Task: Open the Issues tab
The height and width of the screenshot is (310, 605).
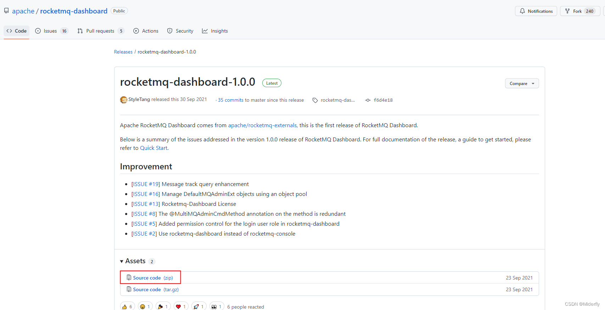Action: pos(51,31)
